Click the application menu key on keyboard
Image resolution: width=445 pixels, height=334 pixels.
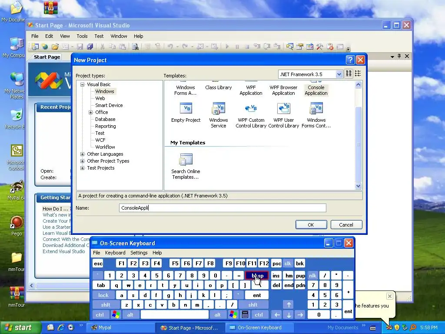[245, 314]
